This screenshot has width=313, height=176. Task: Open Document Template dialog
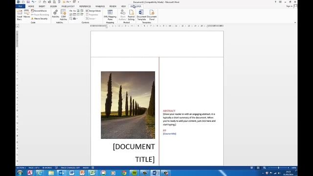pos(141,15)
